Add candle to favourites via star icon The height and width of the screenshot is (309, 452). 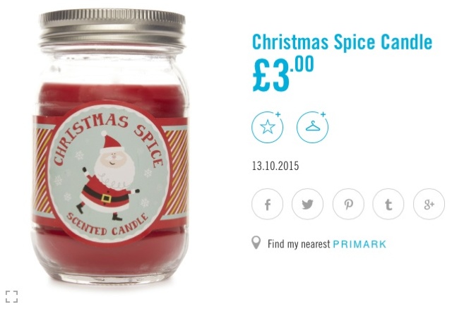point(267,127)
